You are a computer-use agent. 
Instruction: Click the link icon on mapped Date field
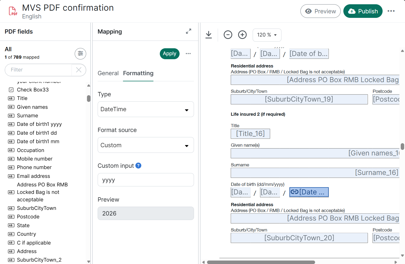pyautogui.click(x=295, y=192)
